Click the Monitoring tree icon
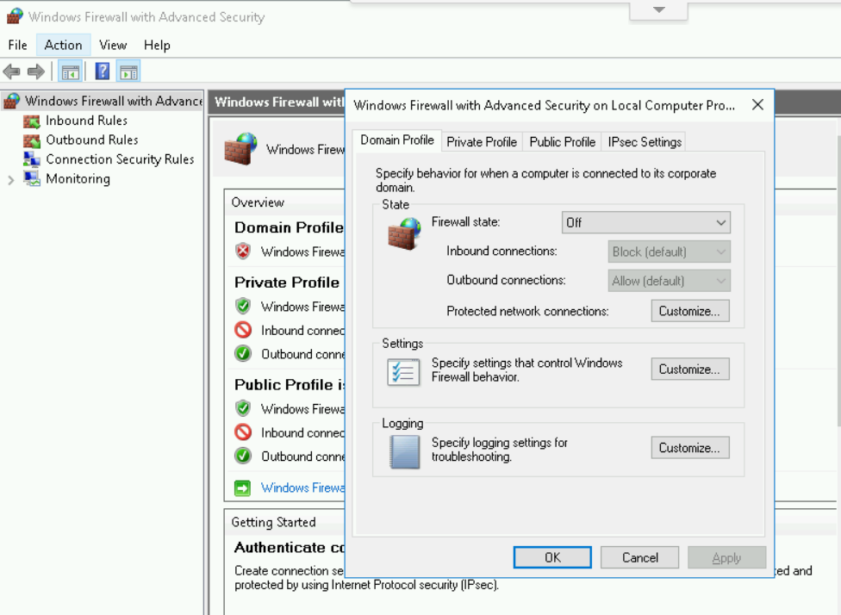841x615 pixels. [32, 178]
